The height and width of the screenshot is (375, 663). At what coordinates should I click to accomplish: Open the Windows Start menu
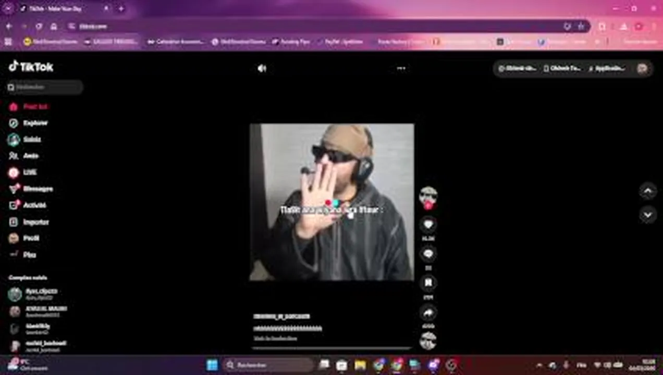pos(212,365)
